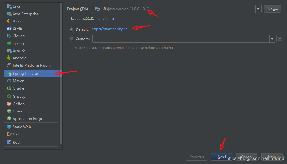Open the https://start.spring.io link
Screen dimensions: 287x164
coord(109,29)
